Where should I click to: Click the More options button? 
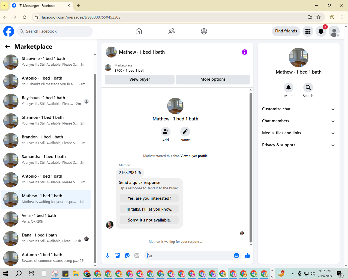click(213, 79)
